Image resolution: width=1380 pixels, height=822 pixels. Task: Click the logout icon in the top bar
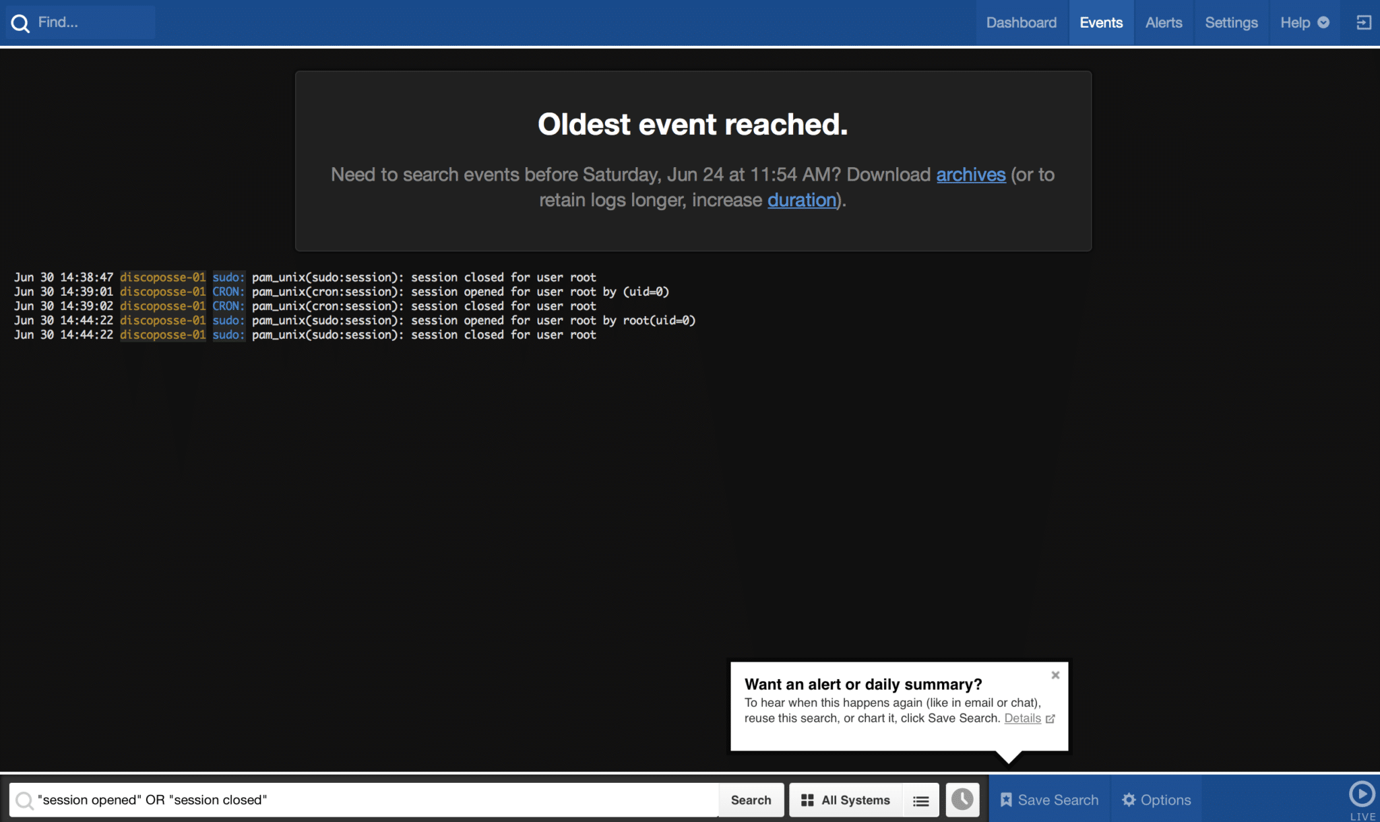coord(1363,23)
